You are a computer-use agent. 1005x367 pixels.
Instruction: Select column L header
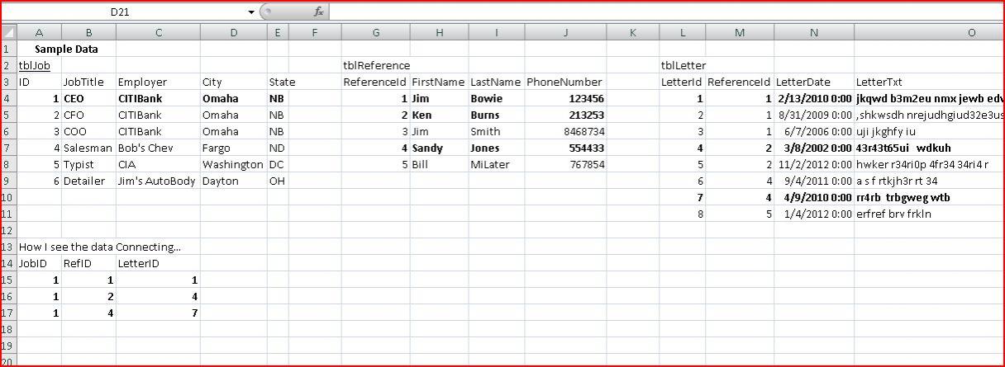point(682,33)
